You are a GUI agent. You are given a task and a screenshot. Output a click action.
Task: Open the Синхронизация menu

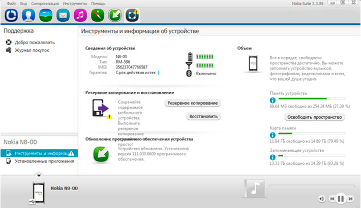[x=45, y=4]
